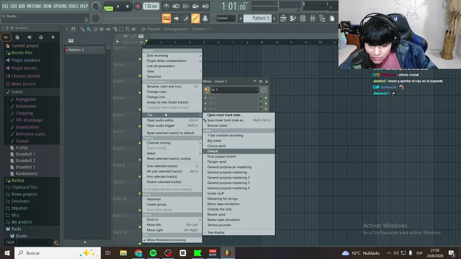
Task: Select the mute tool in playlist toolbar
Action: click(102, 29)
